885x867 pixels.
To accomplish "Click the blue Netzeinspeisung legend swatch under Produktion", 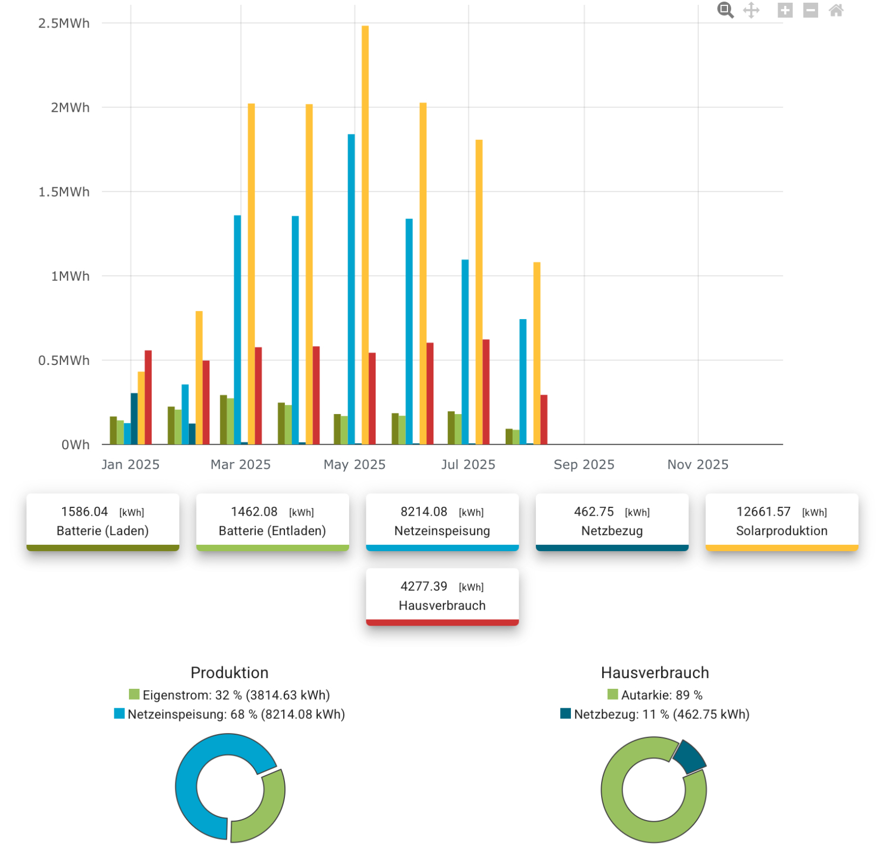I will coord(119,714).
